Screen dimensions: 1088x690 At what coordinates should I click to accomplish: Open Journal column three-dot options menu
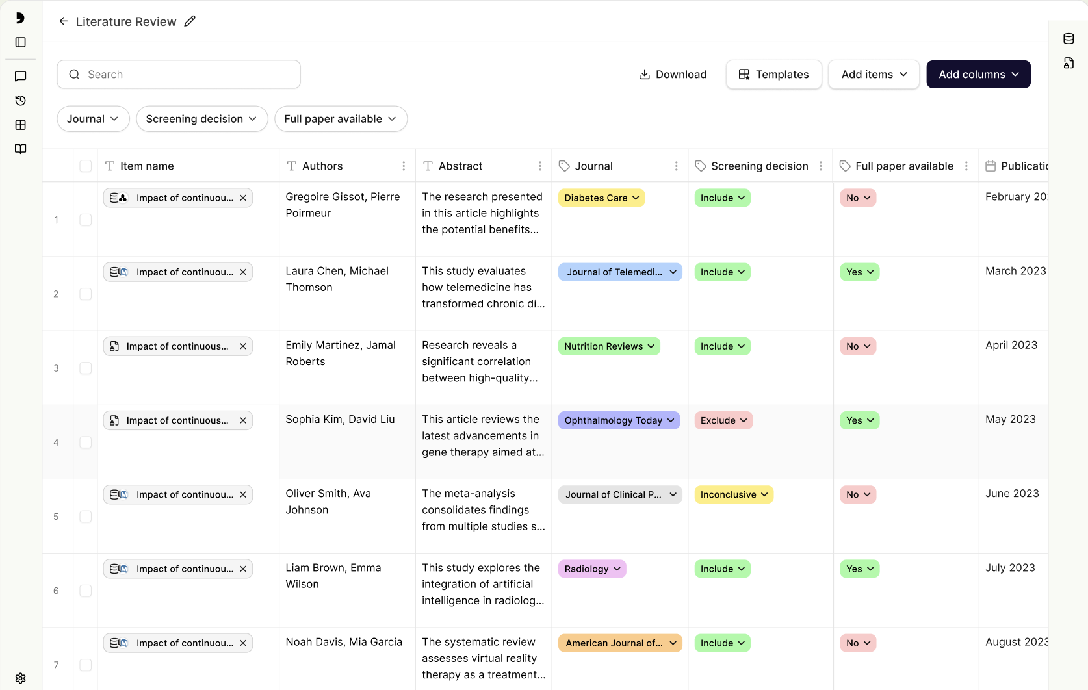(x=676, y=166)
